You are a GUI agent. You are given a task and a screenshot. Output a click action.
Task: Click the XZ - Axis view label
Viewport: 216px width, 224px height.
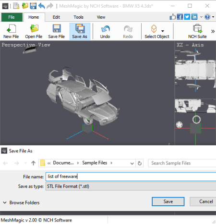coord(190,45)
